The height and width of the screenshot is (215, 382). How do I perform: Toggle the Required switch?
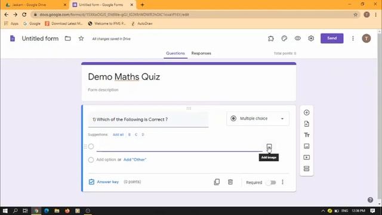(x=271, y=182)
